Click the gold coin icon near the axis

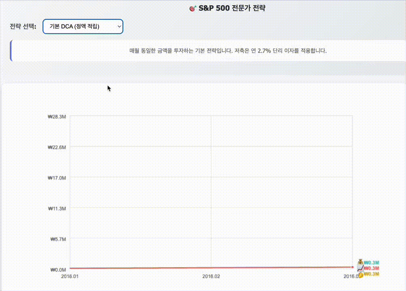click(361, 275)
